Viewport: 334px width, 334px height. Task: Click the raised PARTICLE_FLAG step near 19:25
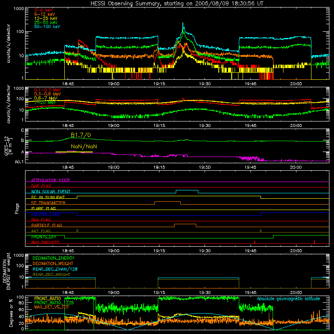coord(185,224)
